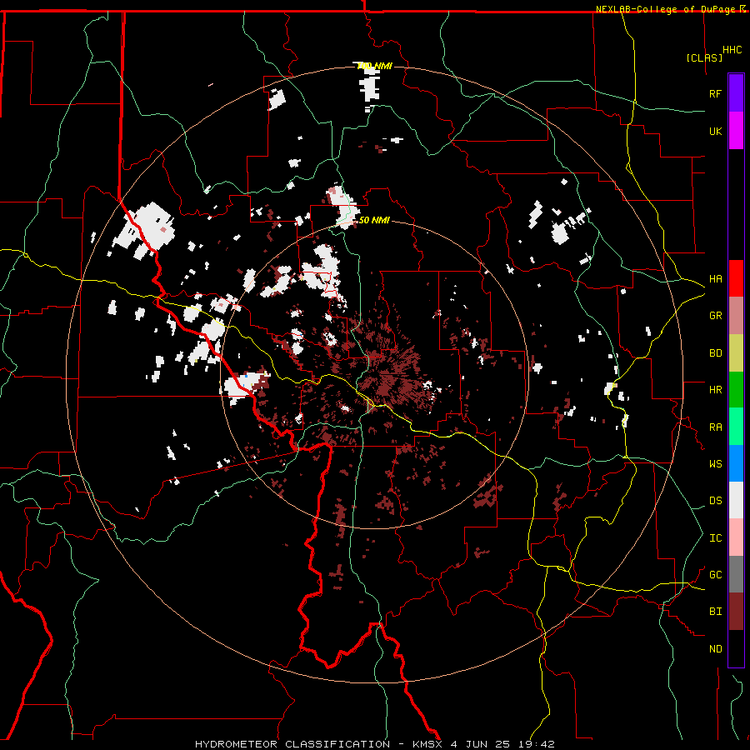The width and height of the screenshot is (750, 750).
Task: Click the 'DS' legend label text
Action: tap(715, 501)
